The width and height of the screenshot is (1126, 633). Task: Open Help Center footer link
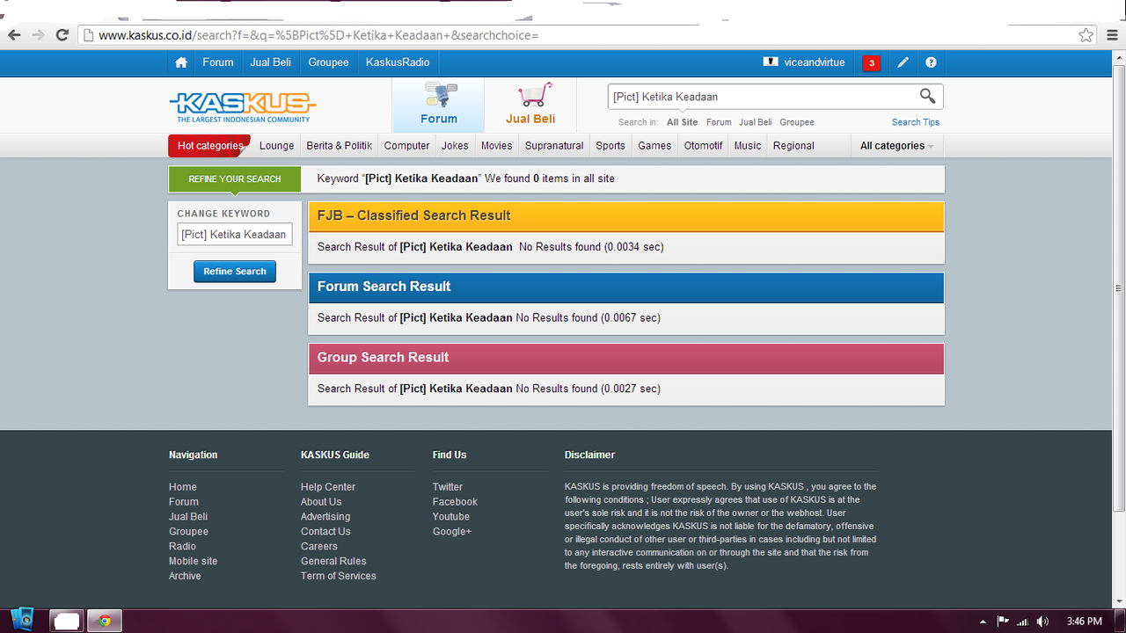tap(328, 487)
